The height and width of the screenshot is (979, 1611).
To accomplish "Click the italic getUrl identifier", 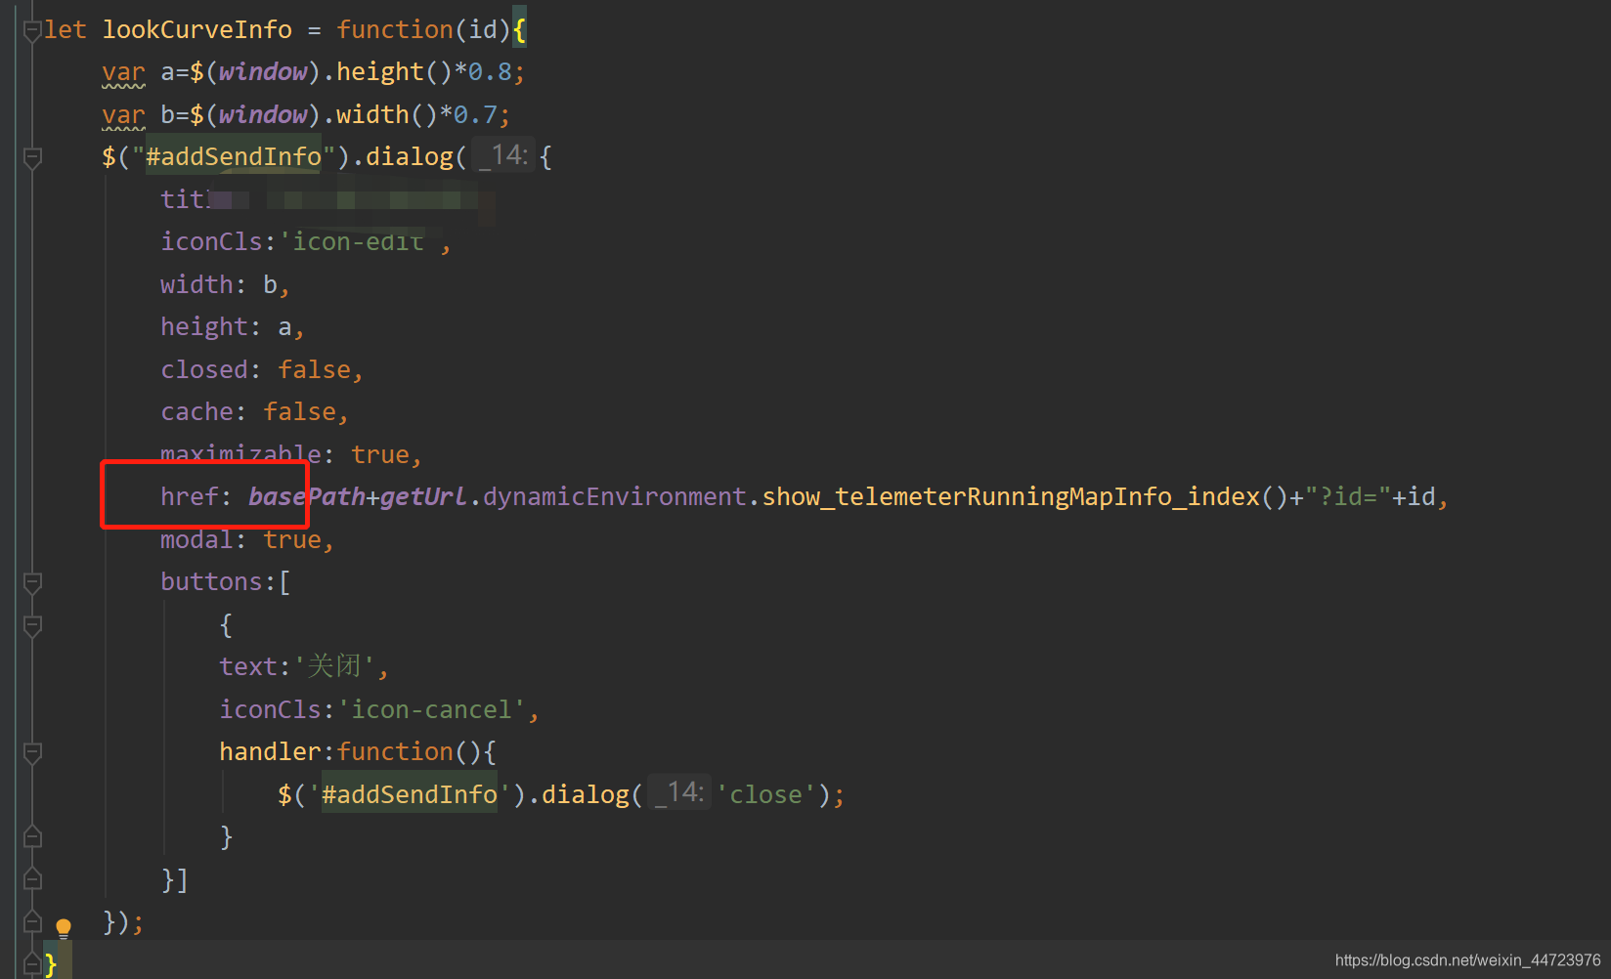I will point(424,497).
